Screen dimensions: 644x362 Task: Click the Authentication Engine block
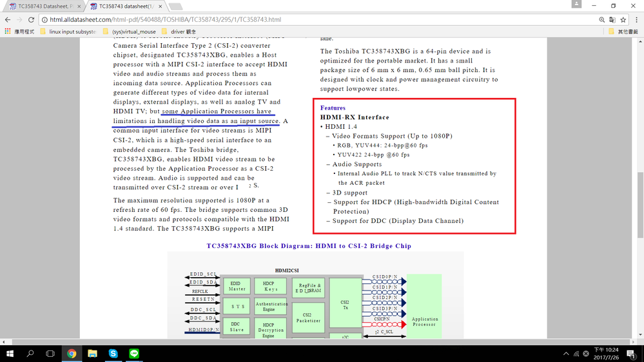tap(270, 307)
